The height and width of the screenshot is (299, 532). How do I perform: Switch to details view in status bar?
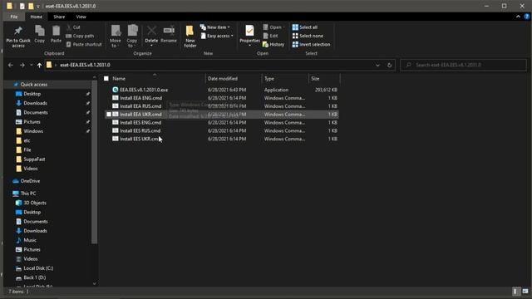pos(515,292)
